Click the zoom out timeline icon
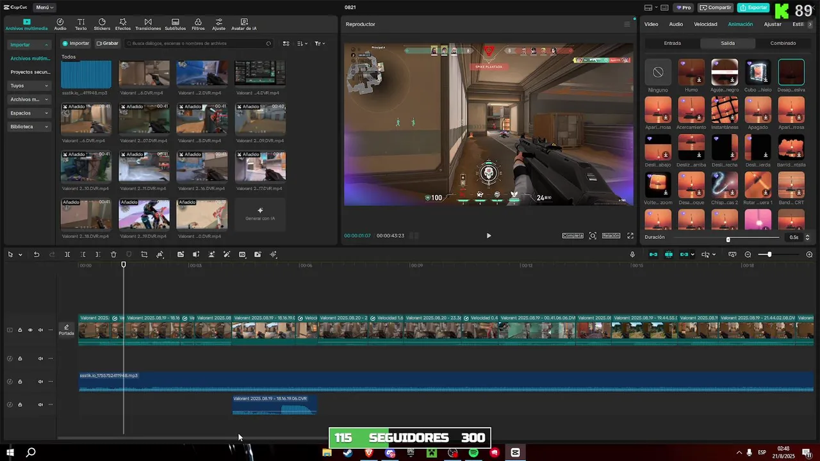The height and width of the screenshot is (461, 820). 748,254
